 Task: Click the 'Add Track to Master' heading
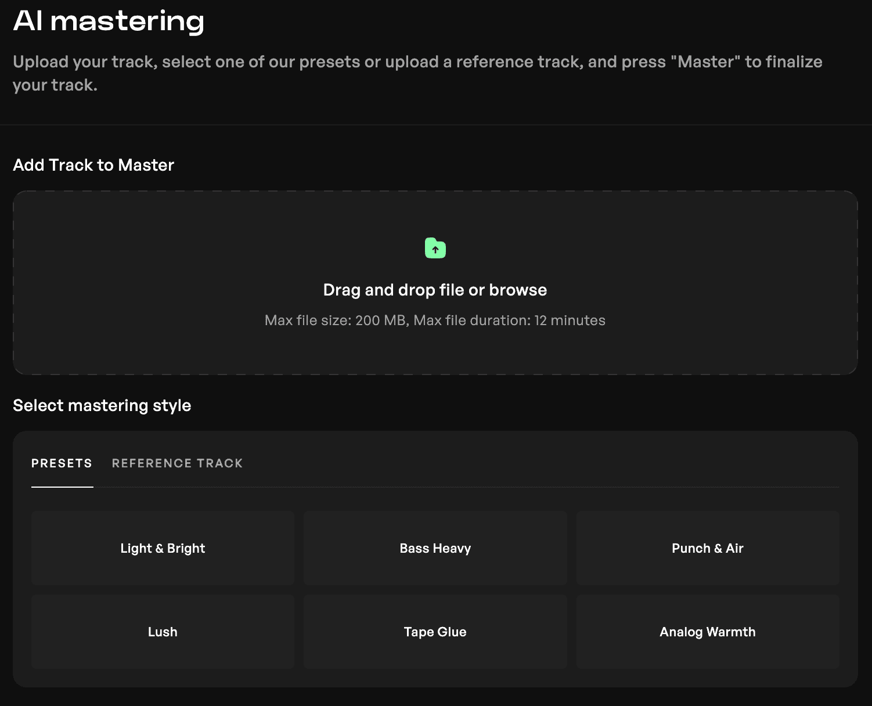click(x=93, y=165)
